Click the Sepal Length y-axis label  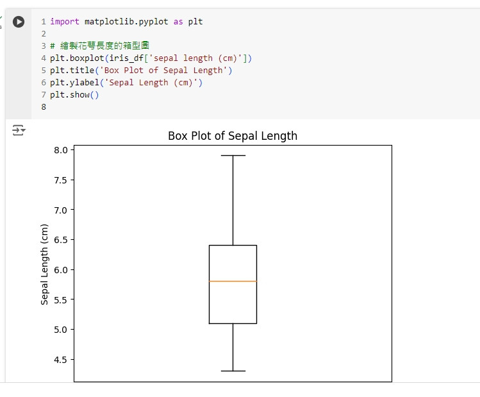pos(44,264)
